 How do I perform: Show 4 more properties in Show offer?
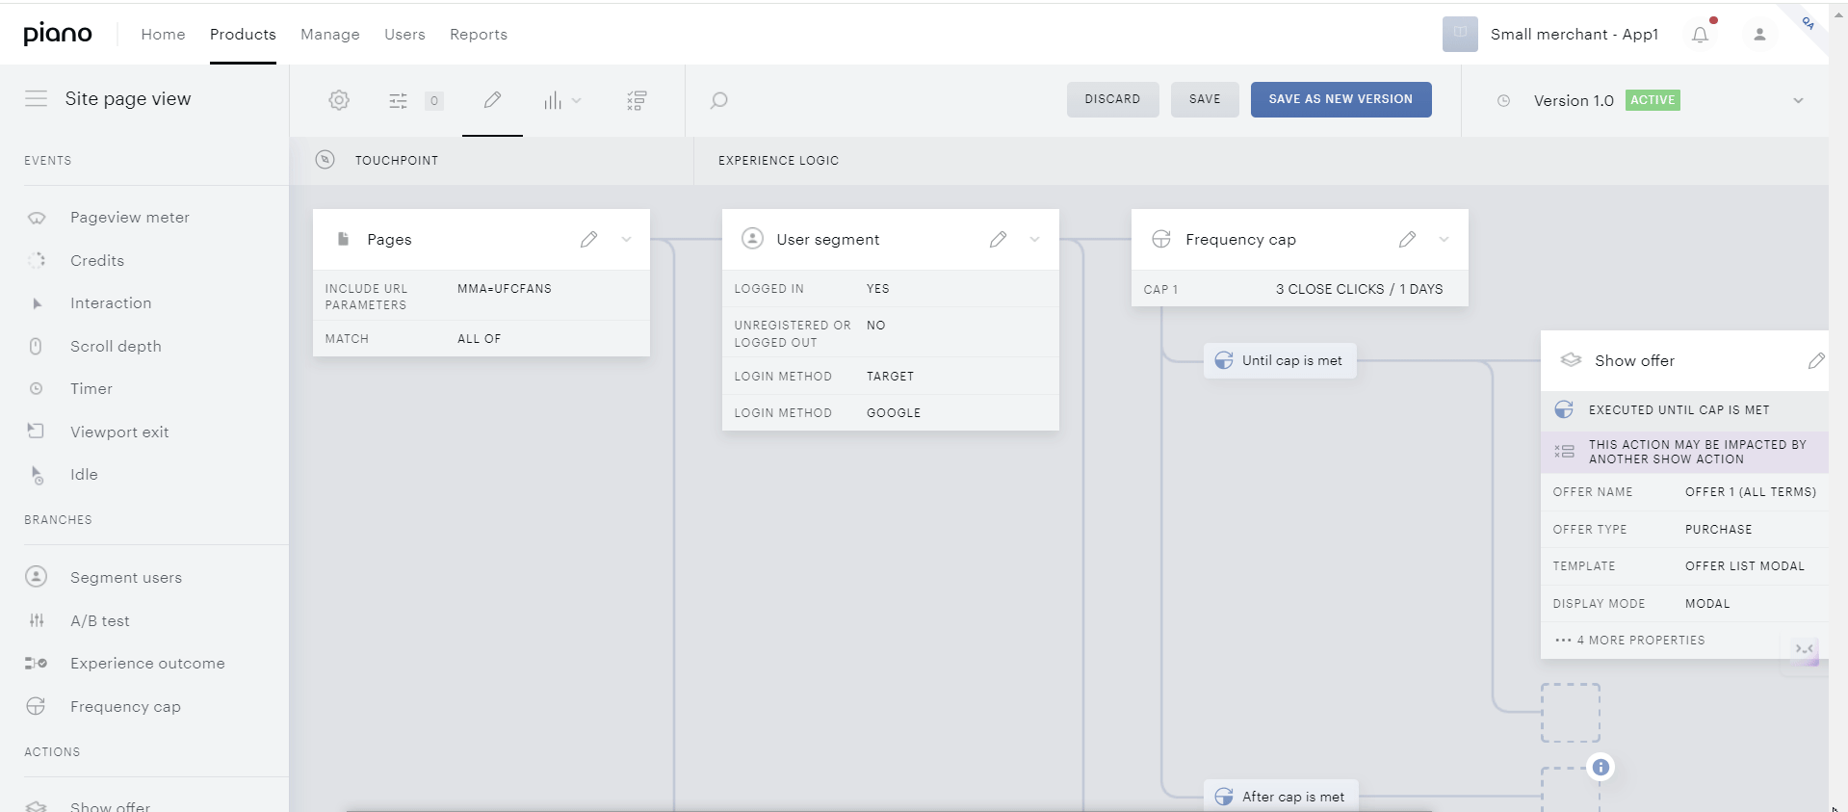point(1640,640)
